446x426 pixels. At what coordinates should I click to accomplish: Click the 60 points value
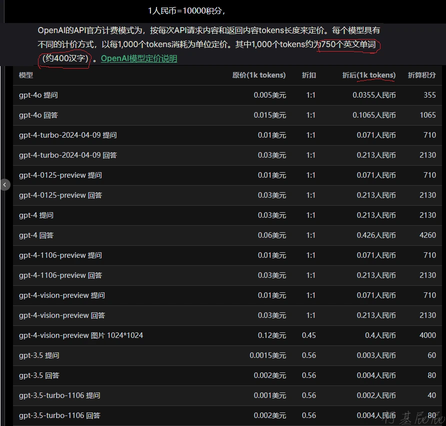pos(432,355)
